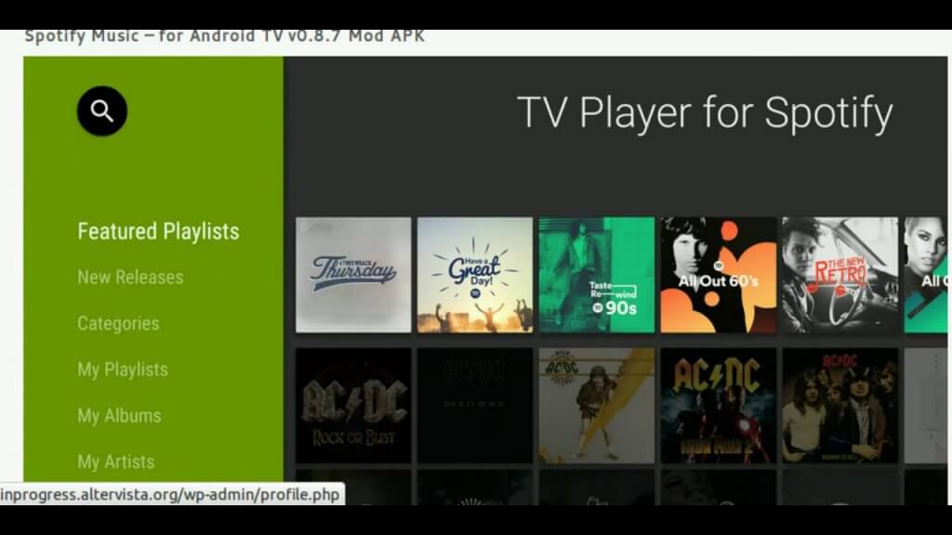This screenshot has width=952, height=535.
Task: Open the Throwback Thursday playlist cover
Action: pyautogui.click(x=353, y=275)
